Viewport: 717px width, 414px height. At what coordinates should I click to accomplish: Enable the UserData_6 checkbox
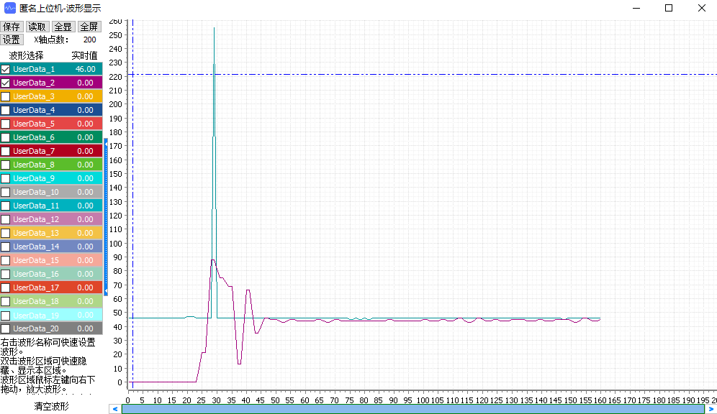point(6,138)
